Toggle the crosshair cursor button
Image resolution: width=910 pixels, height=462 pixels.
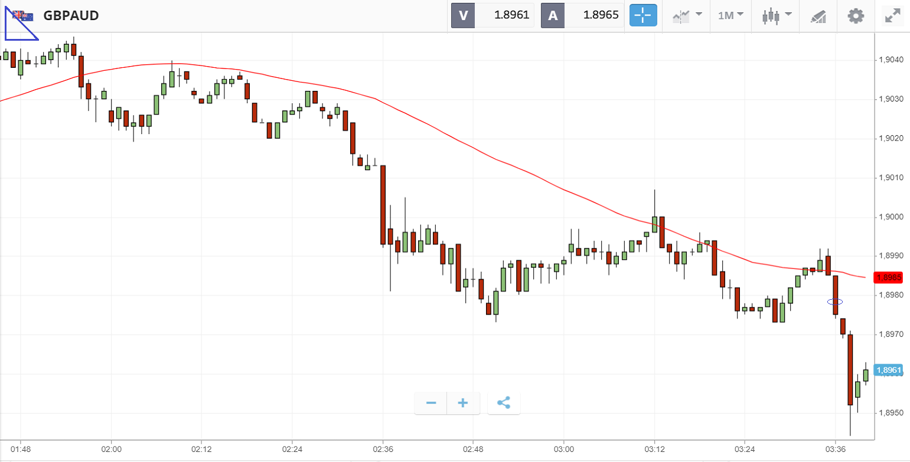pyautogui.click(x=643, y=16)
